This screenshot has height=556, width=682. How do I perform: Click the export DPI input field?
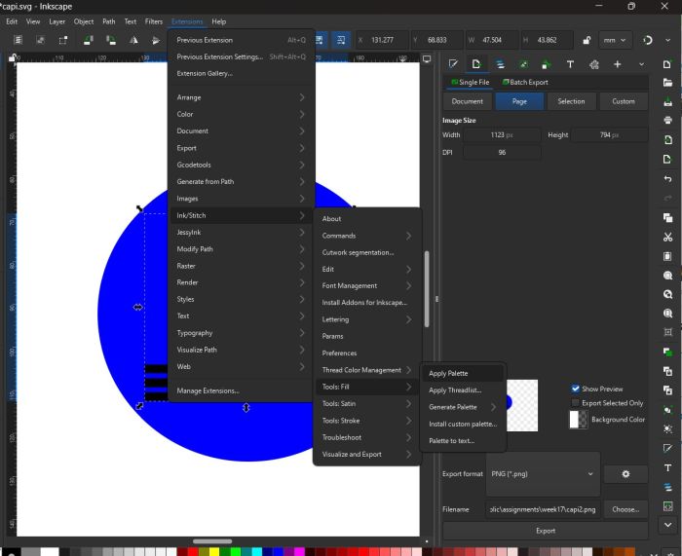[502, 153]
